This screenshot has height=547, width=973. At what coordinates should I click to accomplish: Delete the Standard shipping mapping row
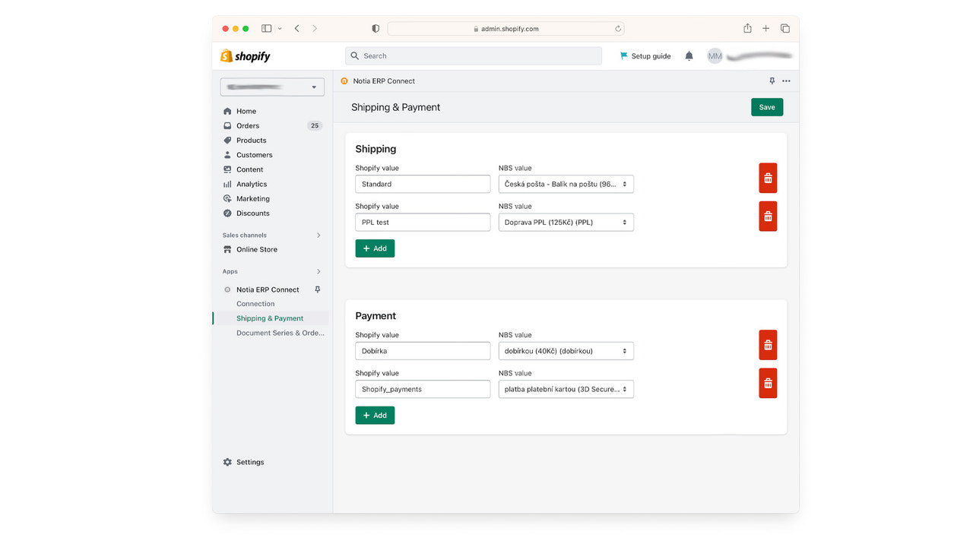point(767,177)
